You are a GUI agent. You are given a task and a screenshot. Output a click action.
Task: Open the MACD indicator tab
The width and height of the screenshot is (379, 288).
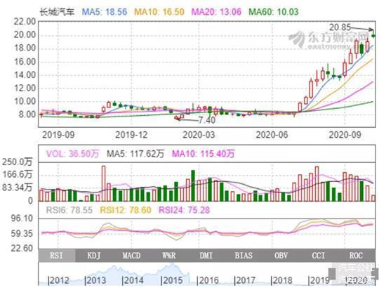pos(131,256)
